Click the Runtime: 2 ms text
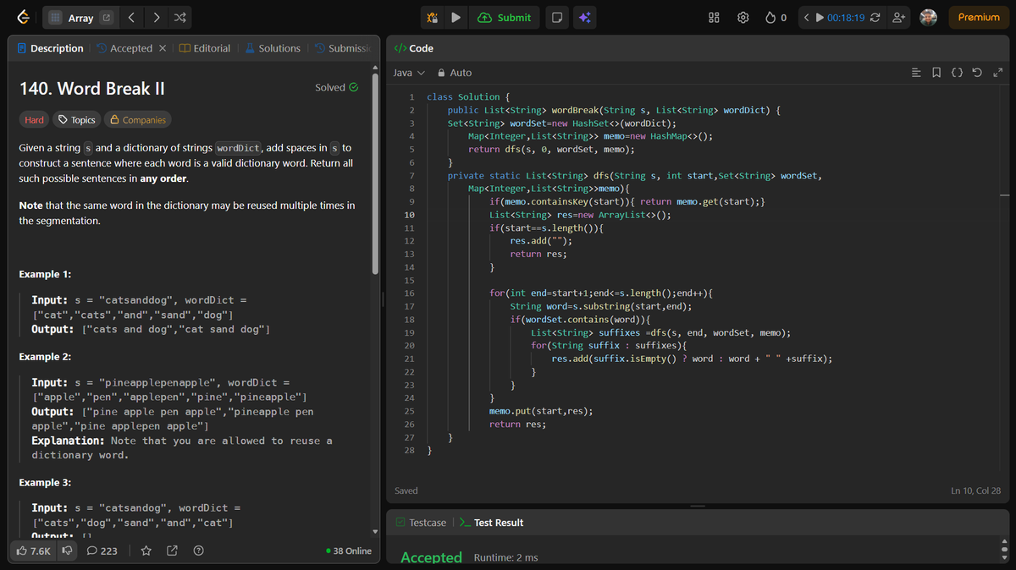The height and width of the screenshot is (570, 1016). [506, 557]
